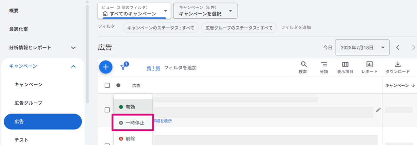Image resolution: width=417 pixels, height=145 pixels.
Task: Click the blue plus button to add ad
Action: [x=106, y=67]
